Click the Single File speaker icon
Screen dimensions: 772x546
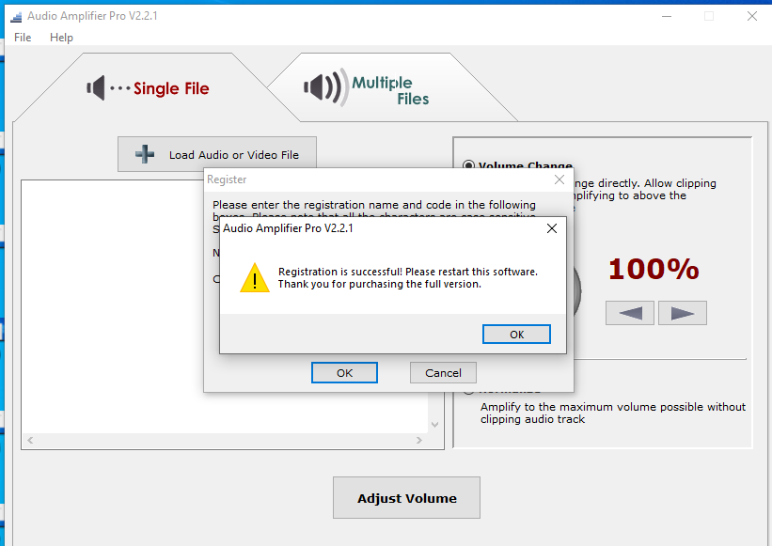point(98,87)
